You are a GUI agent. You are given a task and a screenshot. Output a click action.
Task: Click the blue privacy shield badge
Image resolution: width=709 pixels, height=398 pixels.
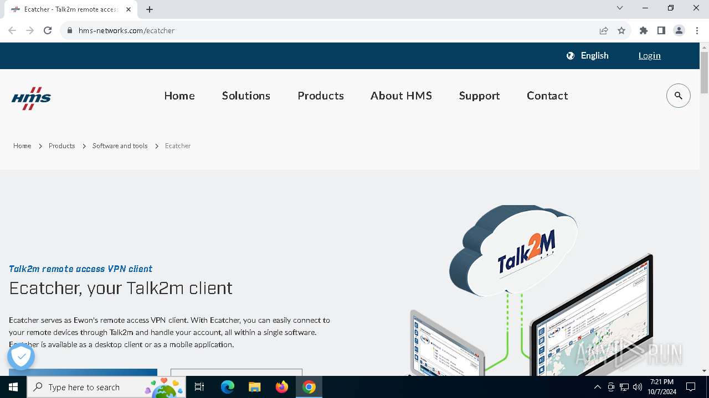[x=21, y=357]
